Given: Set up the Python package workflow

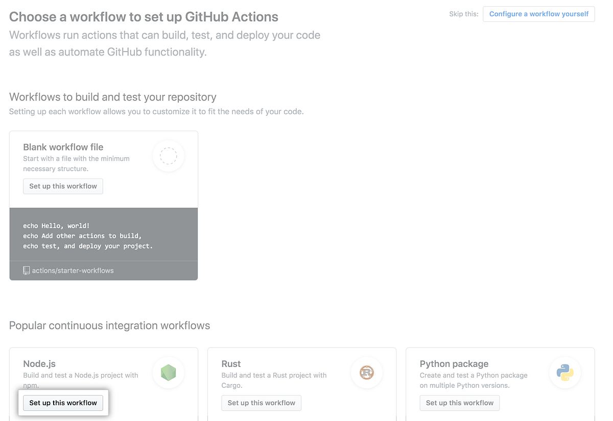Looking at the screenshot, I should pos(459,403).
